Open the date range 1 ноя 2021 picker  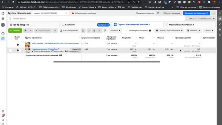[201, 18]
